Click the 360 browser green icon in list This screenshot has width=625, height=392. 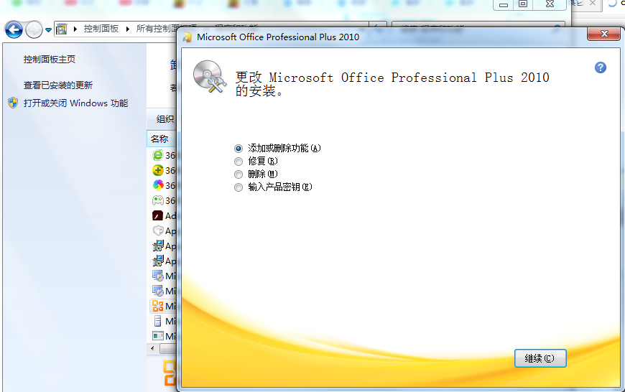click(158, 155)
